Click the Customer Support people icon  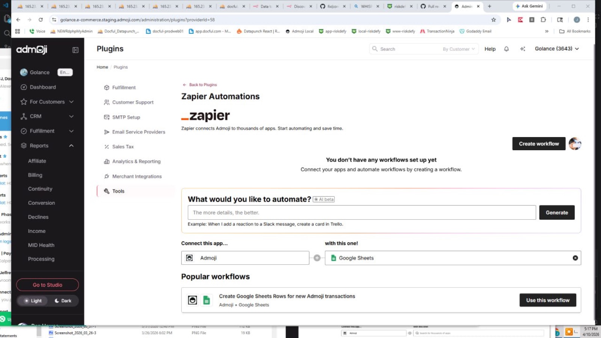[107, 102]
